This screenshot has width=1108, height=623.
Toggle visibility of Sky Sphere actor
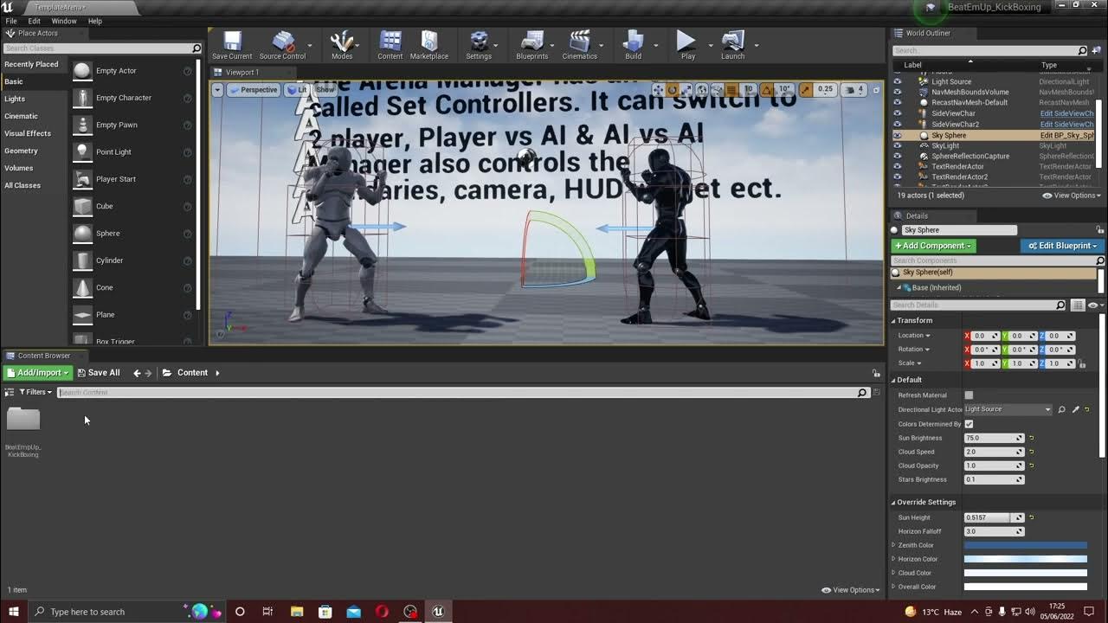click(x=897, y=135)
